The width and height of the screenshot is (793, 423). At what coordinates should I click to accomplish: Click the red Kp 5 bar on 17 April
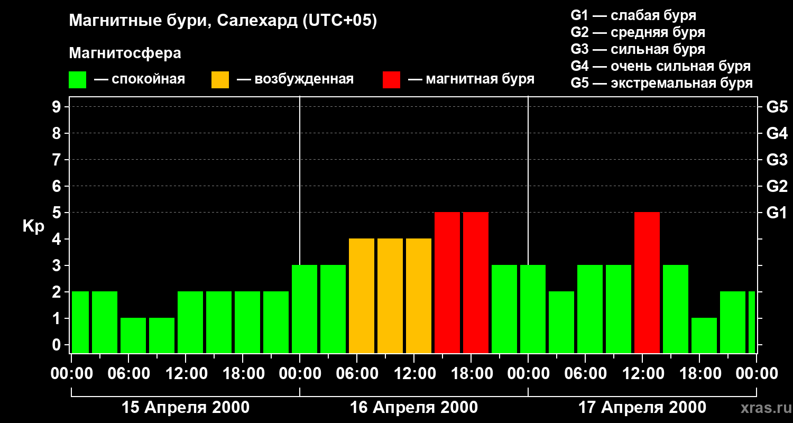tap(647, 282)
